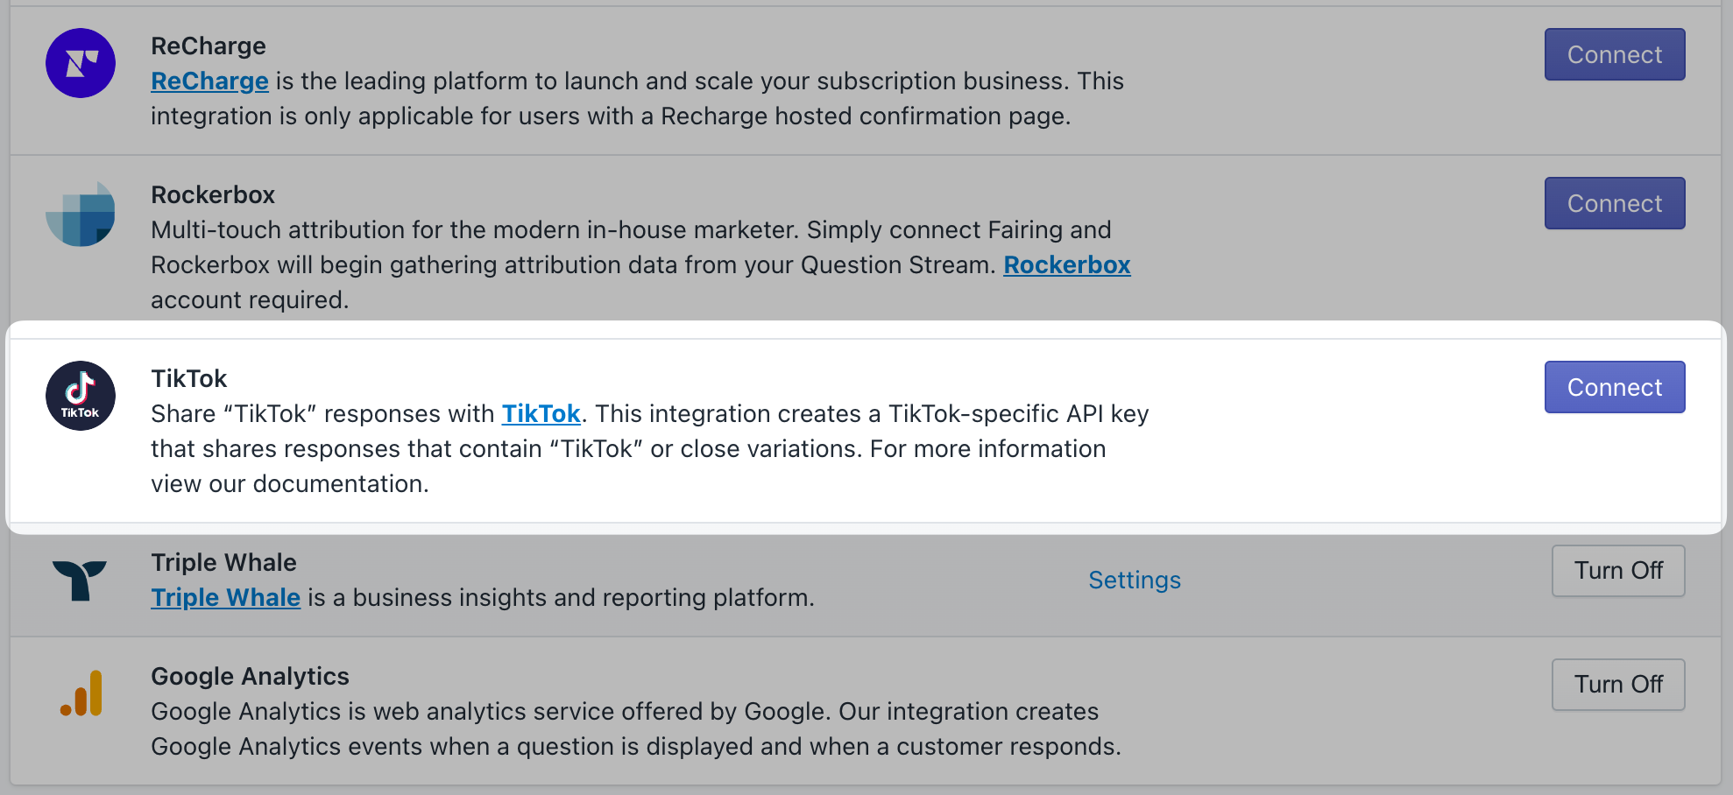Select the ReCharge heading text
Image resolution: width=1733 pixels, height=795 pixels.
click(209, 46)
